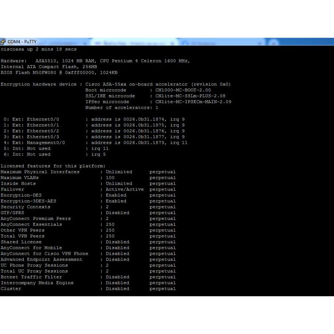
Task: Click the CNlite-MC-SSLm-PLUS-2.08 microcode value
Action: pos(190,96)
